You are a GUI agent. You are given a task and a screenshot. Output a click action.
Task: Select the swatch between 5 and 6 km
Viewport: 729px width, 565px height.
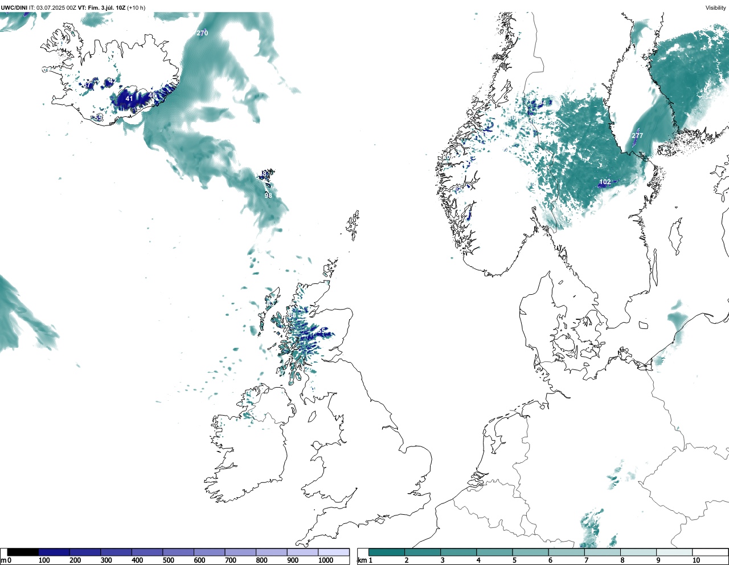pyautogui.click(x=530, y=552)
